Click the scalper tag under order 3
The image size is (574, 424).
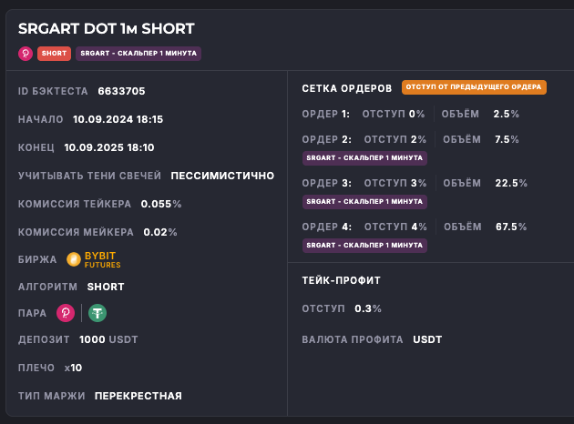click(x=364, y=201)
